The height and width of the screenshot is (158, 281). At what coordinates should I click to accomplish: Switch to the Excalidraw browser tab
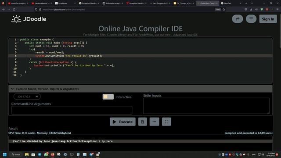[x=65, y=3]
